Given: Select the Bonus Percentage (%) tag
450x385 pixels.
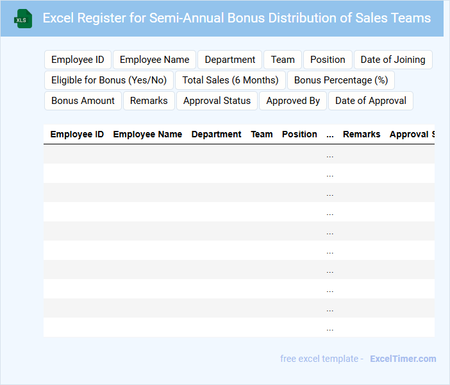Looking at the screenshot, I should click(x=341, y=80).
